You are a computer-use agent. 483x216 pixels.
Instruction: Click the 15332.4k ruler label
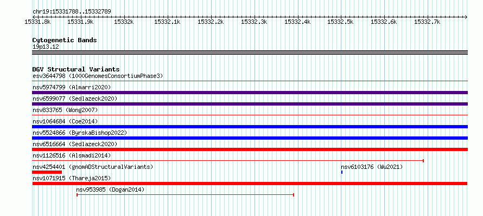coord(298,22)
